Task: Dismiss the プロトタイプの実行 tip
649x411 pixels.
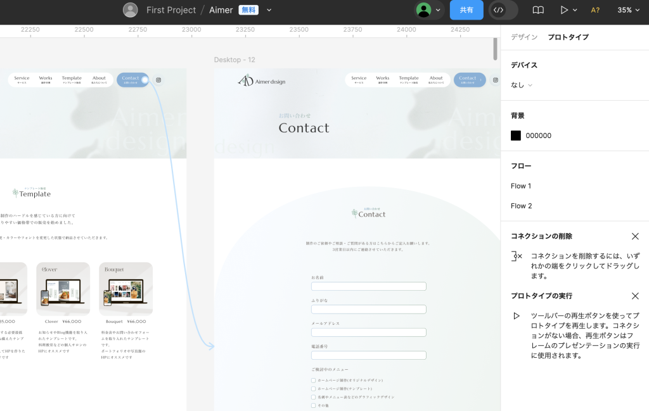Action: [x=635, y=296]
